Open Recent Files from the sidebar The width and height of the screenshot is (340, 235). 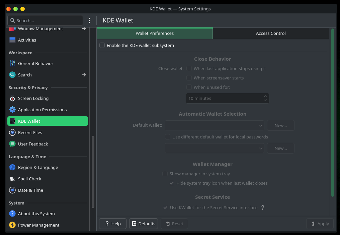click(30, 133)
